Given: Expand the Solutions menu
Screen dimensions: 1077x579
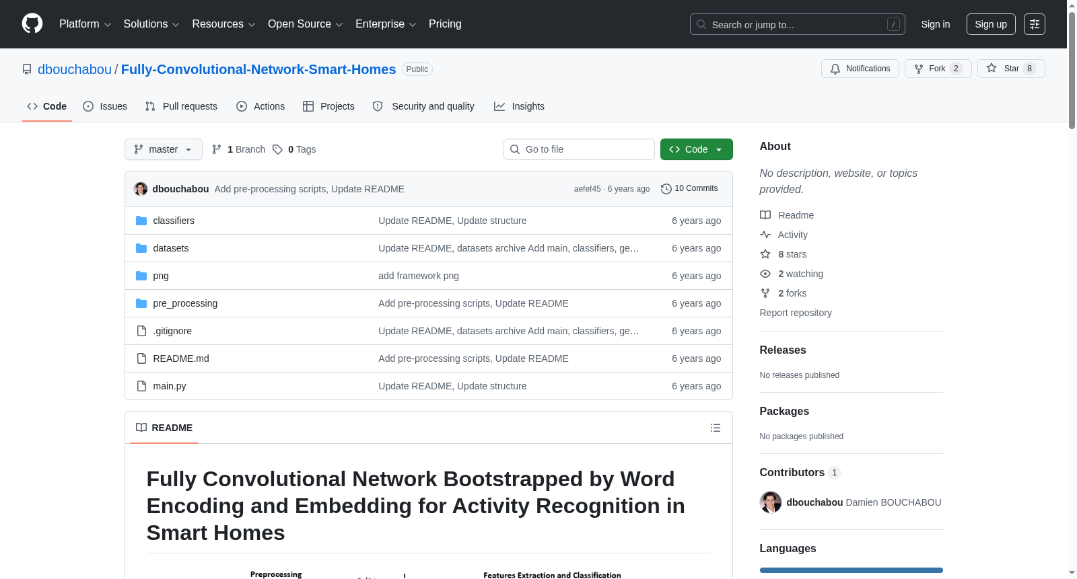Looking at the screenshot, I should 151,24.
